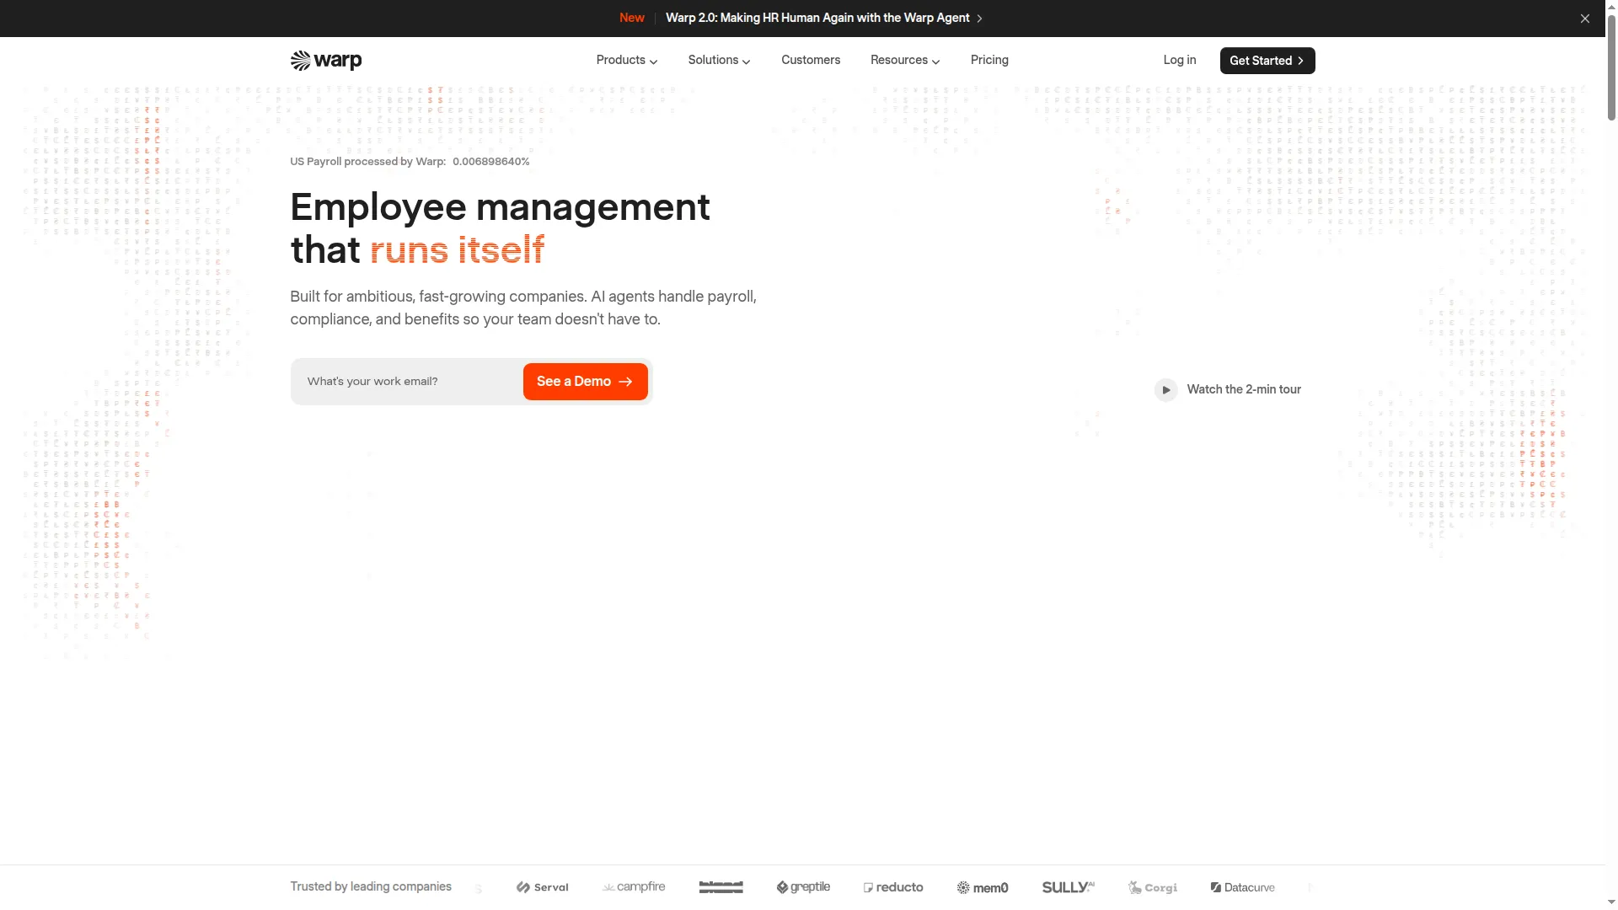The height and width of the screenshot is (910, 1618).
Task: Click the Corgi logo
Action: tap(1153, 887)
